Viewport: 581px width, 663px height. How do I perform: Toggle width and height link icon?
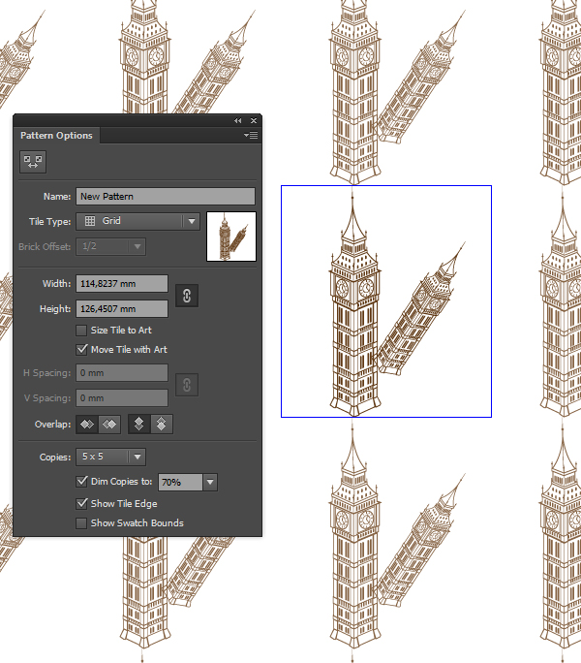pyautogui.click(x=187, y=296)
